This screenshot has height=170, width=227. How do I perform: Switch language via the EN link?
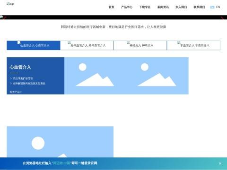[218, 7]
